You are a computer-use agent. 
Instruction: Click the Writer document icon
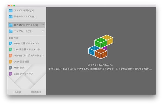[11, 44]
